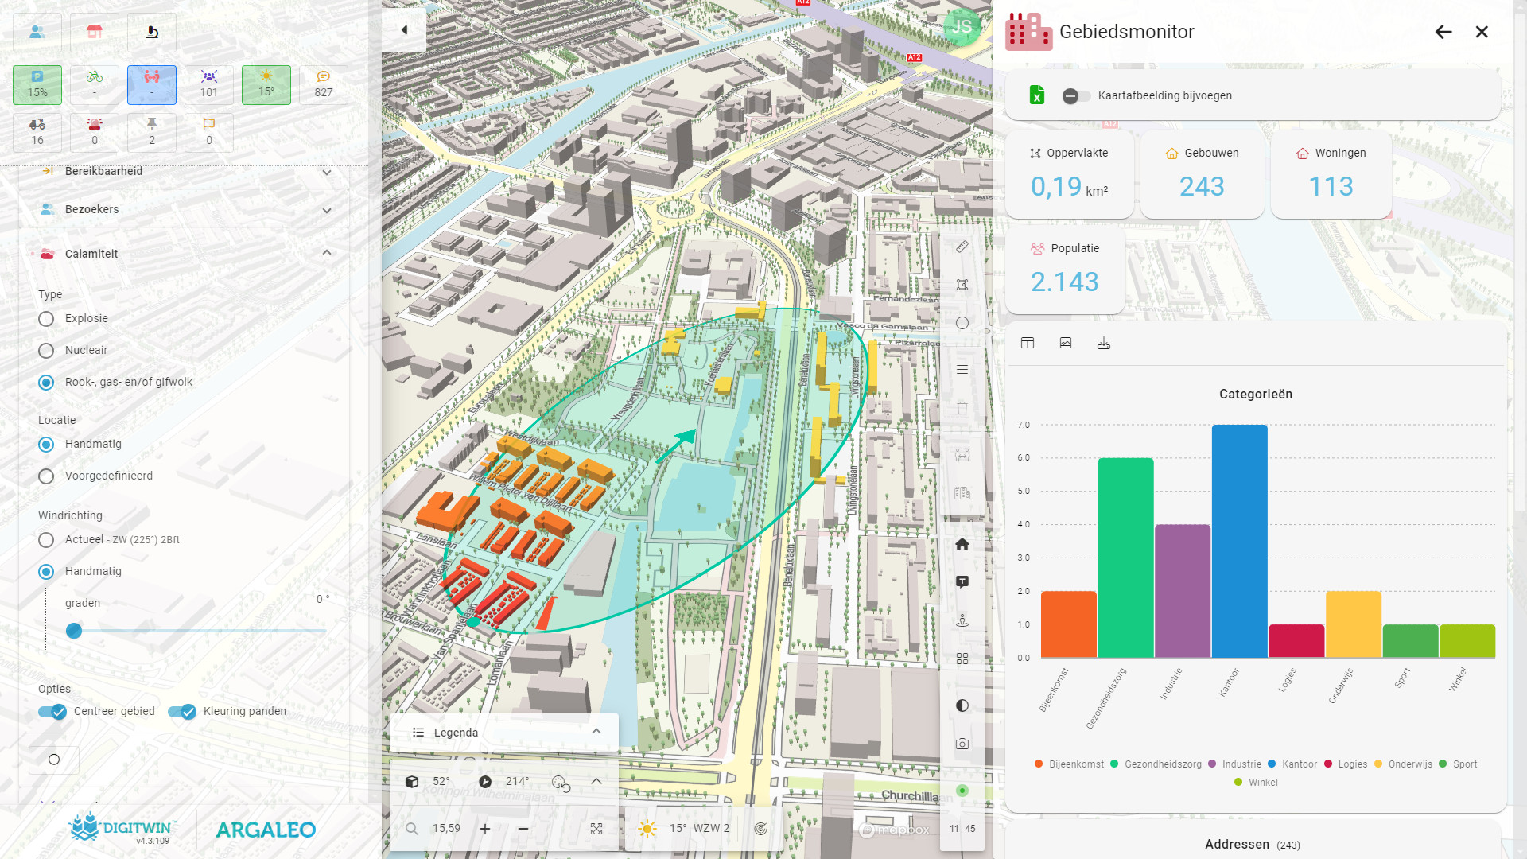This screenshot has width=1527, height=859.
Task: Collapse the Calamiteit section
Action: pos(326,253)
